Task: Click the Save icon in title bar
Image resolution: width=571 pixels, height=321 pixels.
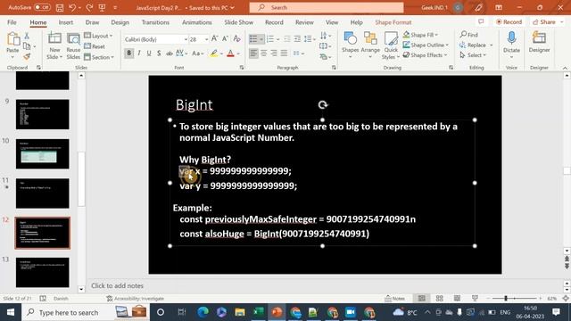Action: [x=60, y=7]
